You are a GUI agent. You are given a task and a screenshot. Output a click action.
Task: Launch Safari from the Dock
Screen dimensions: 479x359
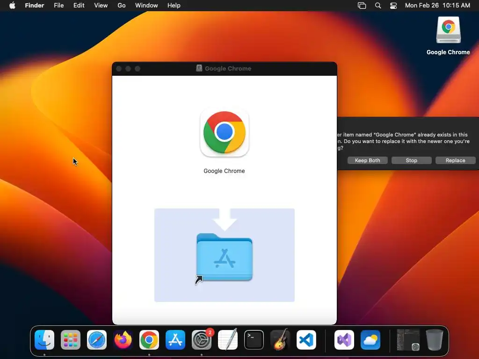tap(97, 340)
